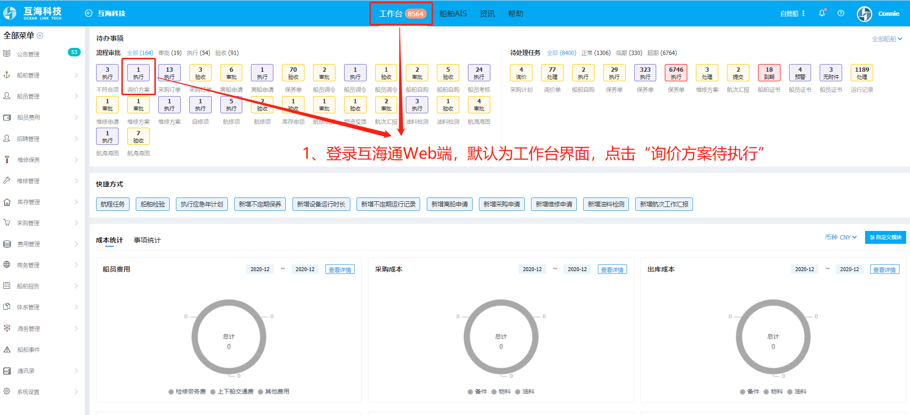This screenshot has width=910, height=415.
Task: Click the 船舶报告 sidebar icon
Action: 7,285
